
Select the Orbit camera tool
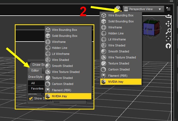point(168,16)
